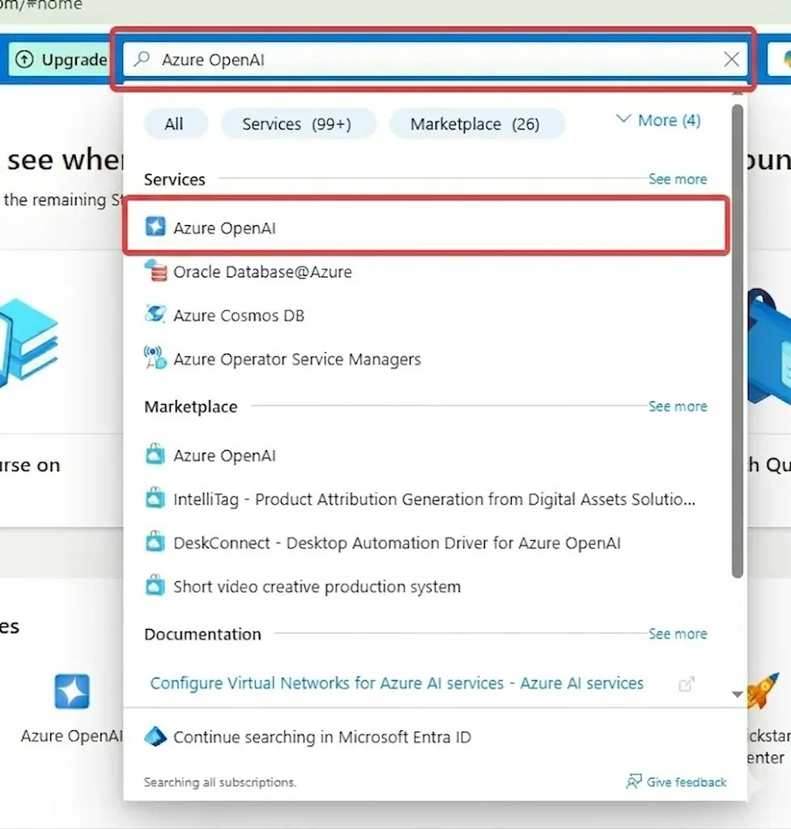Select the All filter tab
Viewport: 791px width, 829px height.
(x=174, y=124)
